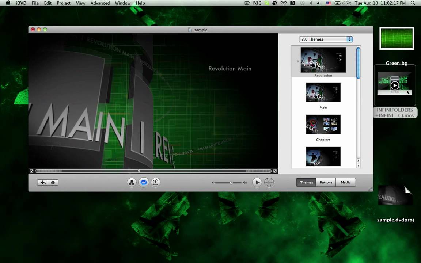Click the black square 3 menu bar icon
This screenshot has width=421, height=263.
pyautogui.click(x=293, y=3)
